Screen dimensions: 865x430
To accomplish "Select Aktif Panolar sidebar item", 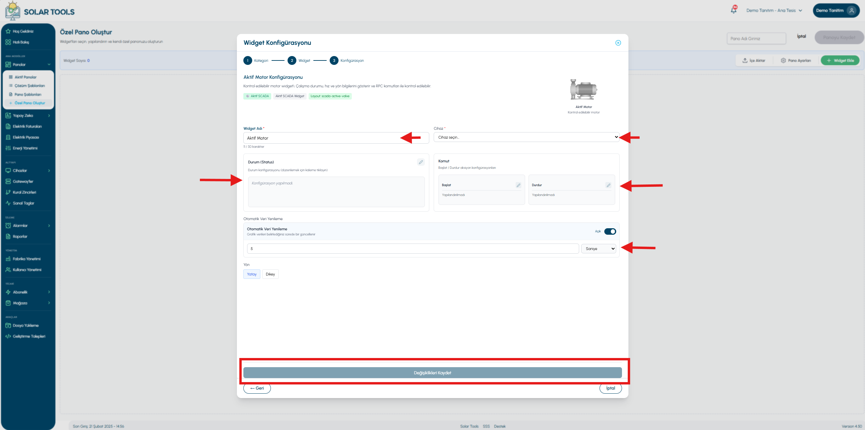I will (x=25, y=77).
